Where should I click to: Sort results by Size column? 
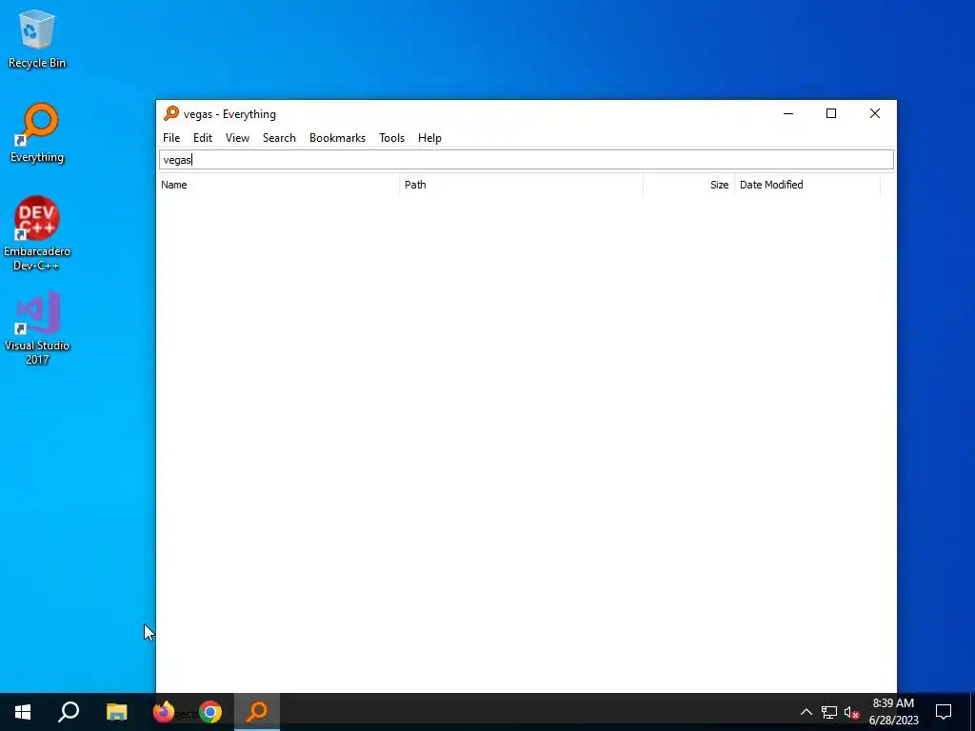coord(689,185)
